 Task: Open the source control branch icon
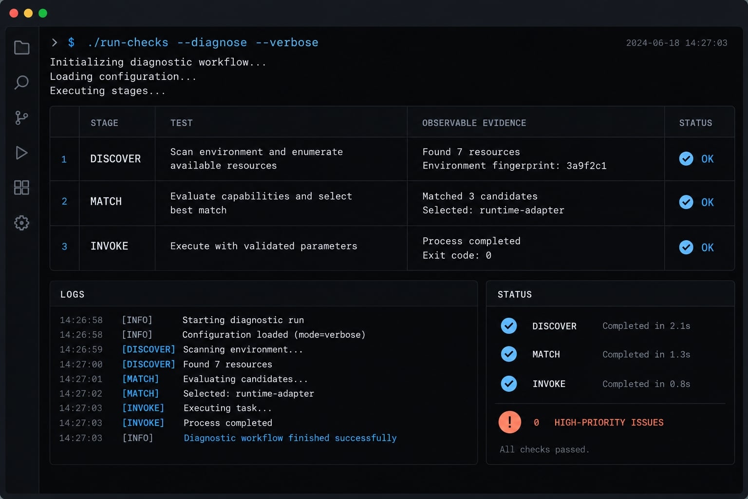pyautogui.click(x=21, y=117)
